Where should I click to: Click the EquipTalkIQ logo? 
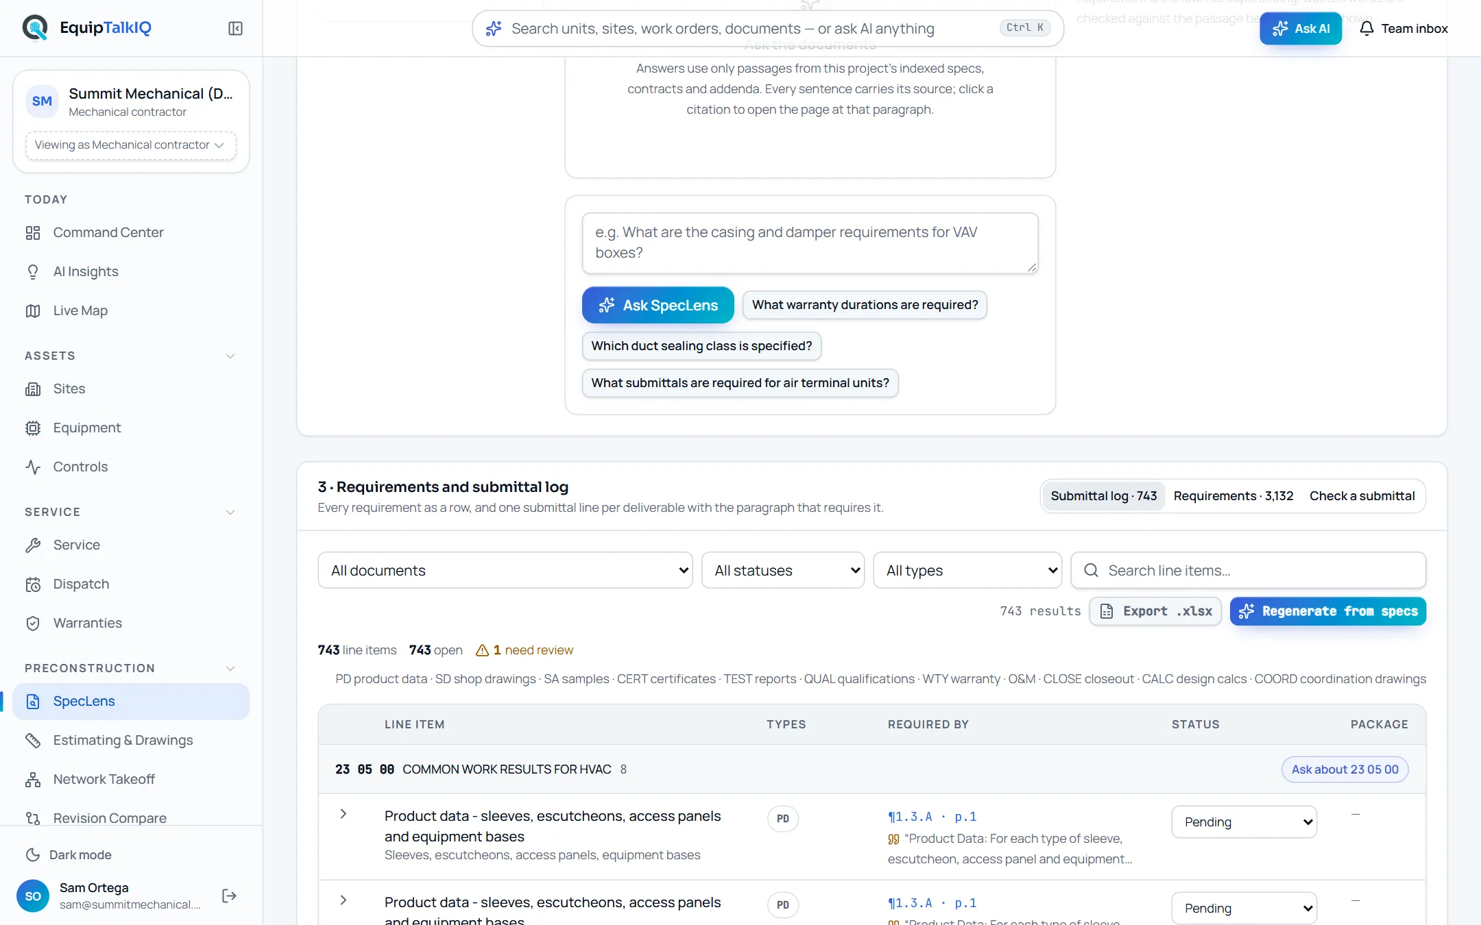tap(87, 27)
